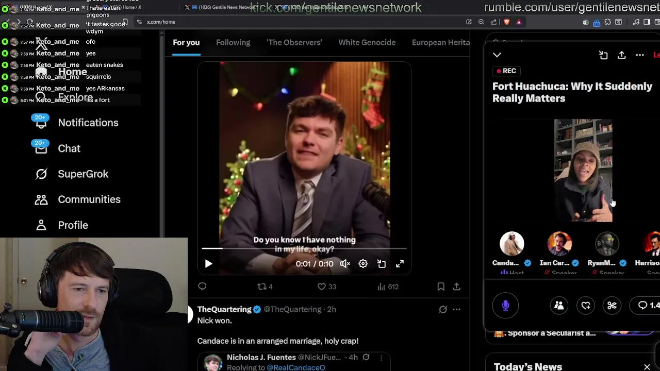This screenshot has width=660, height=371.
Task: Enable picture-in-picture for the video
Action: click(x=382, y=264)
